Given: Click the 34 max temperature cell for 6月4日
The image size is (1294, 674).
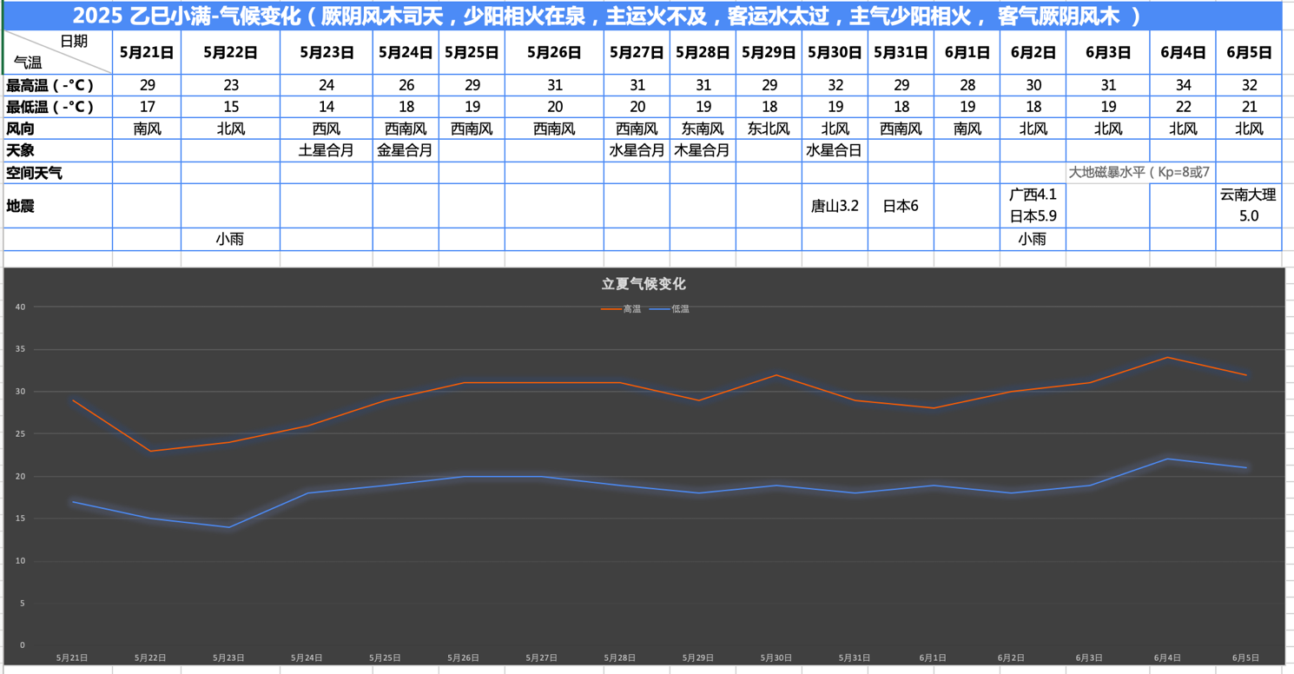Looking at the screenshot, I should 1182,85.
